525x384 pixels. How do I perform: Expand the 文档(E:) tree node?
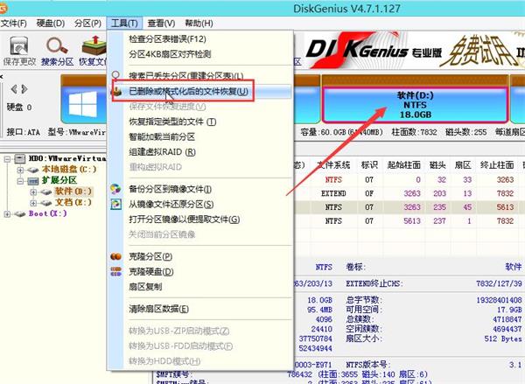pos(33,203)
